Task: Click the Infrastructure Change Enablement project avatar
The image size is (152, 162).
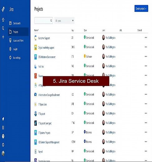Action: (x=36, y=95)
